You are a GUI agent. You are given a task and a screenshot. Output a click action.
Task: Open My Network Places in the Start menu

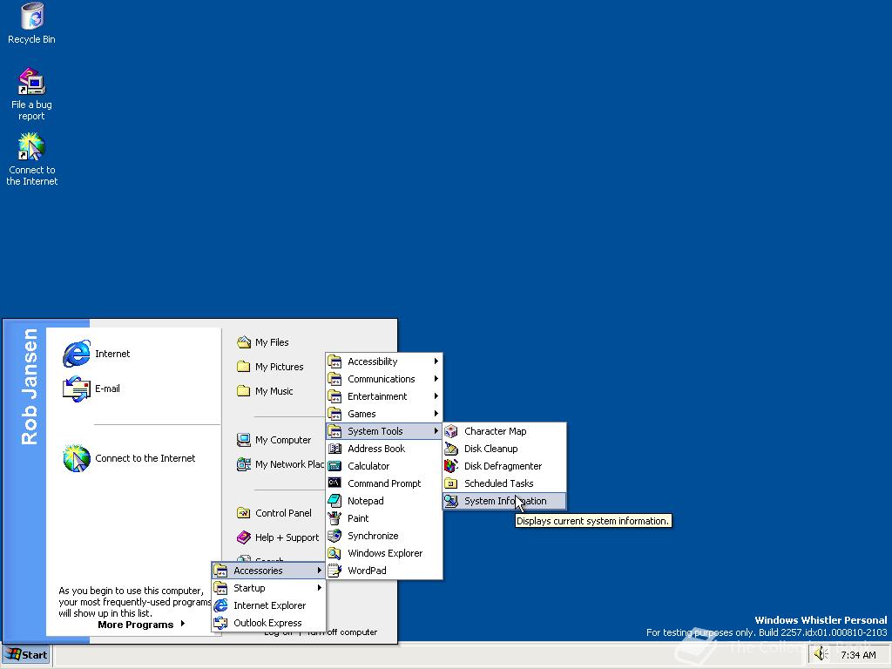click(x=280, y=464)
